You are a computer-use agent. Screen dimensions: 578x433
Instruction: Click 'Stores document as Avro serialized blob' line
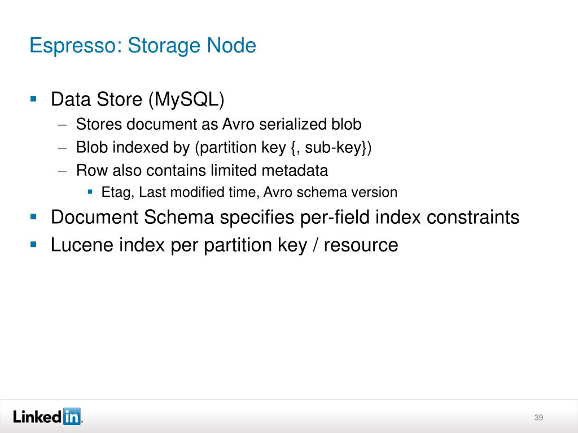coord(218,124)
